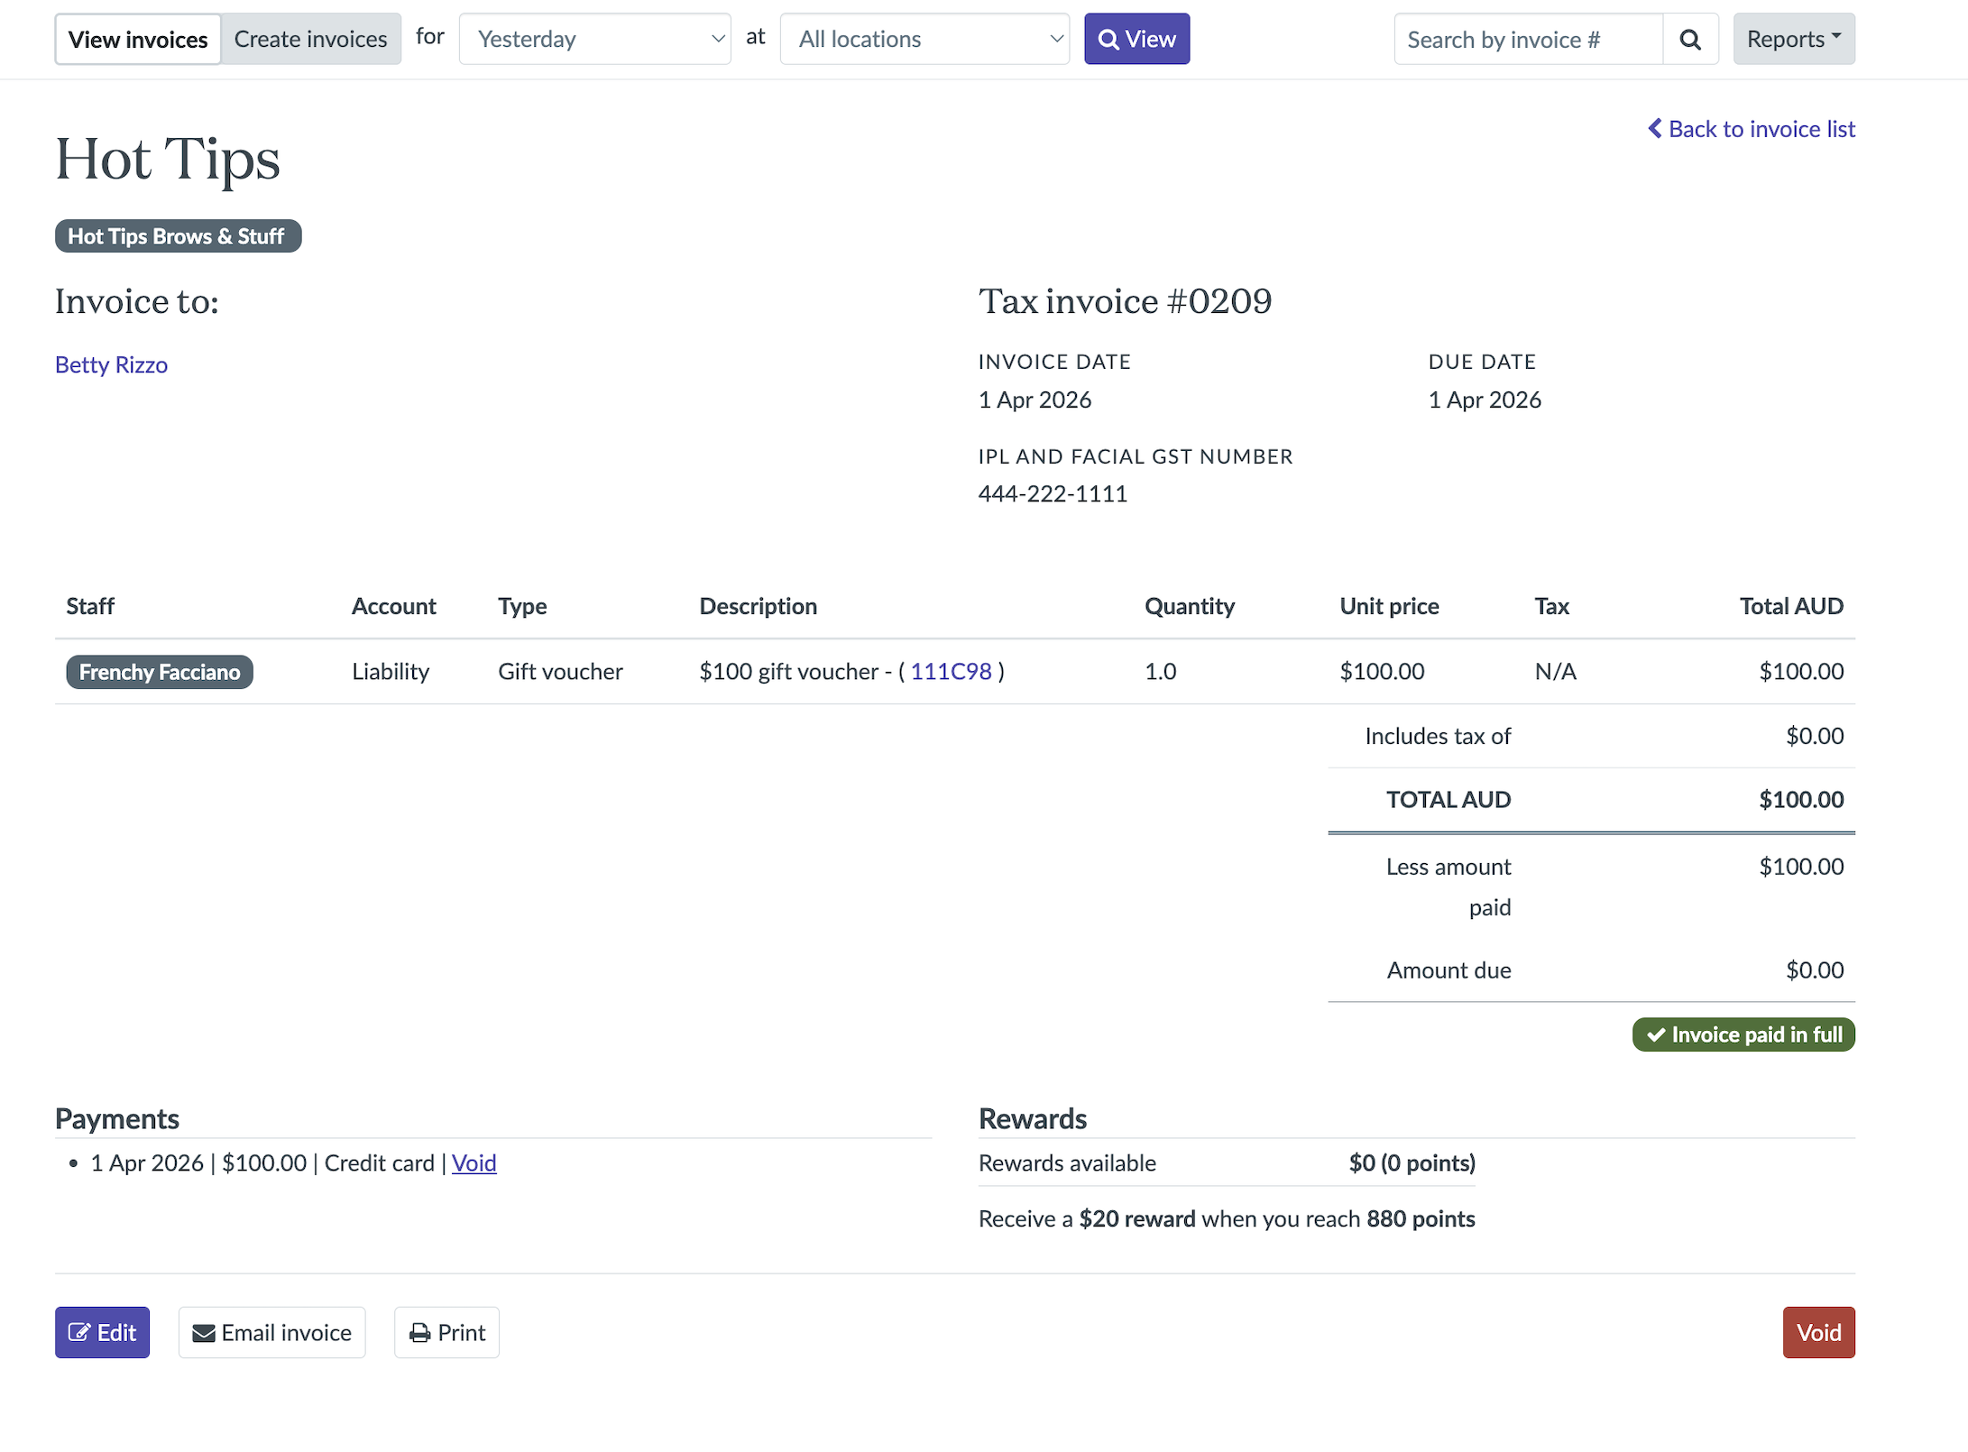
Task: Click the Back to invoice list link
Action: point(1751,129)
